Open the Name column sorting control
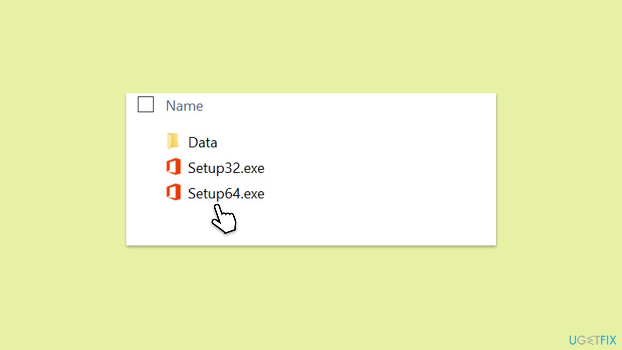 [x=184, y=105]
